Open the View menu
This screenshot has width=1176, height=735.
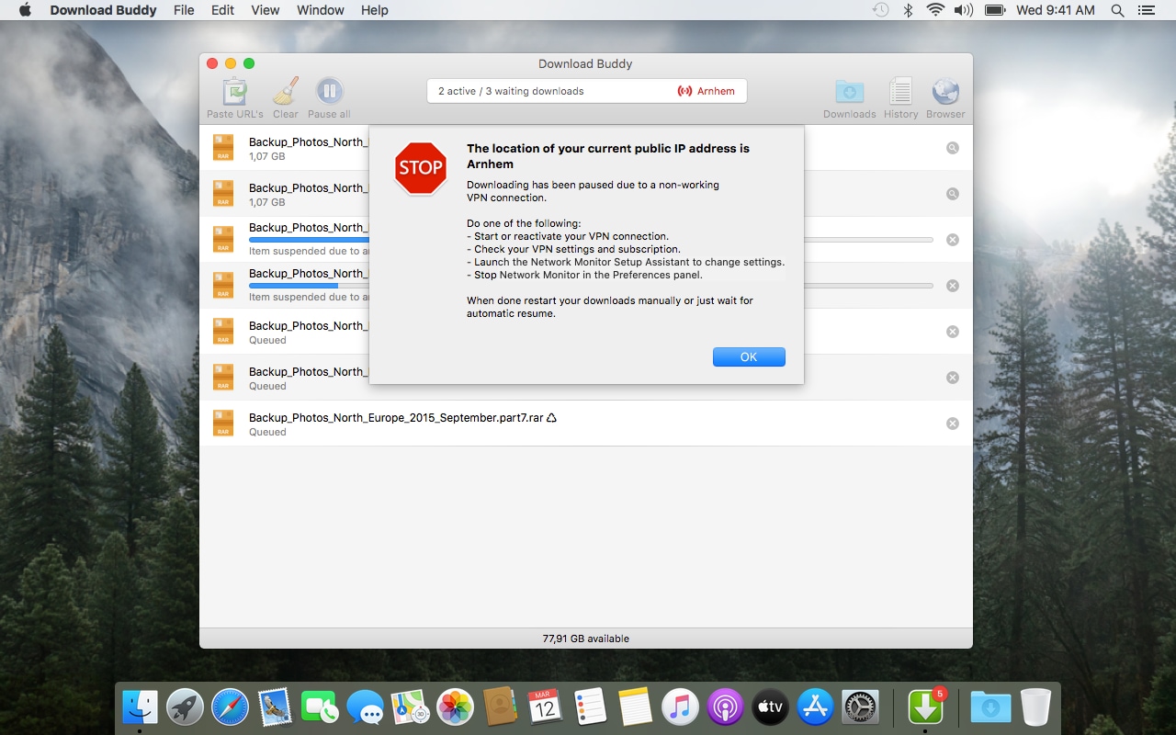tap(266, 10)
